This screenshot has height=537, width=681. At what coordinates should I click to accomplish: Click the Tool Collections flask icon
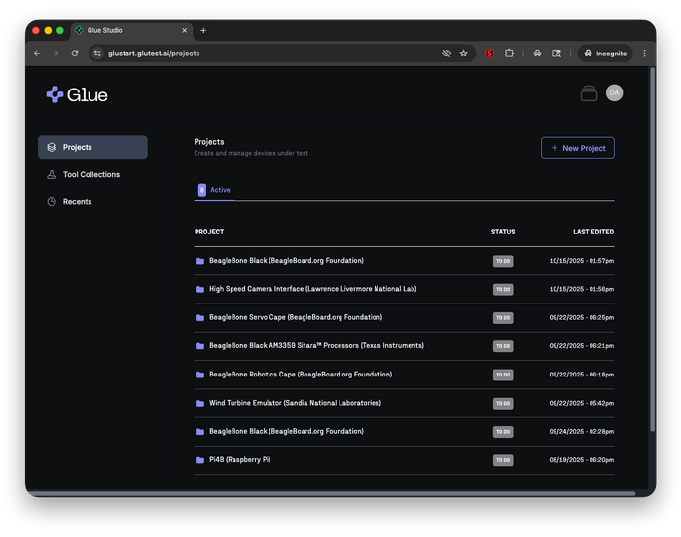coord(52,175)
